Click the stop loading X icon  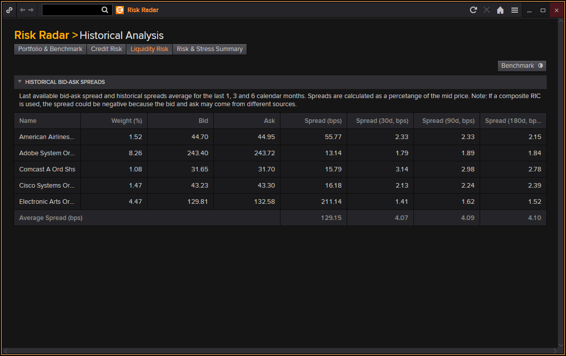coord(487,10)
